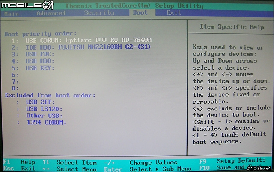Go to the Exit tab
Screen dimensions: 274x172
[174, 12]
